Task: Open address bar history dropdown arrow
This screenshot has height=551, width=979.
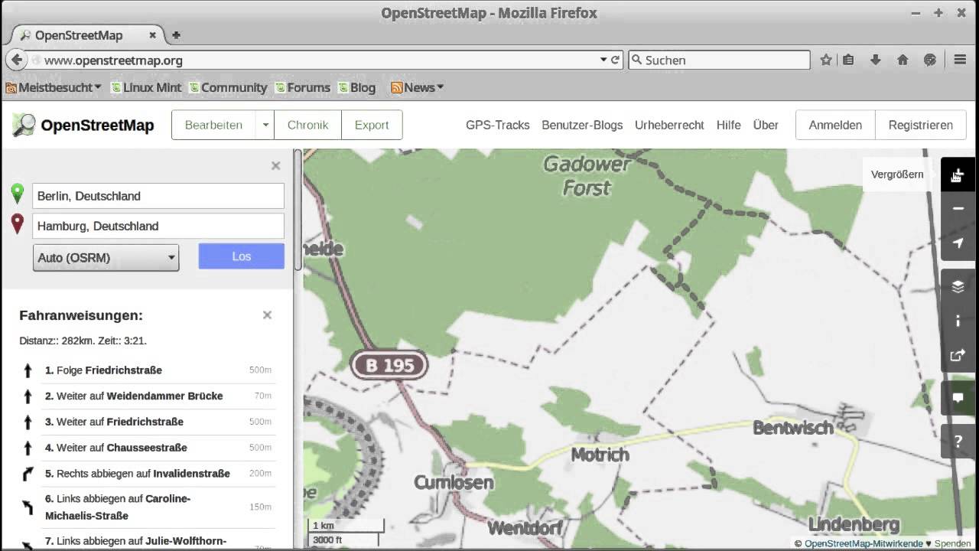Action: [x=603, y=60]
